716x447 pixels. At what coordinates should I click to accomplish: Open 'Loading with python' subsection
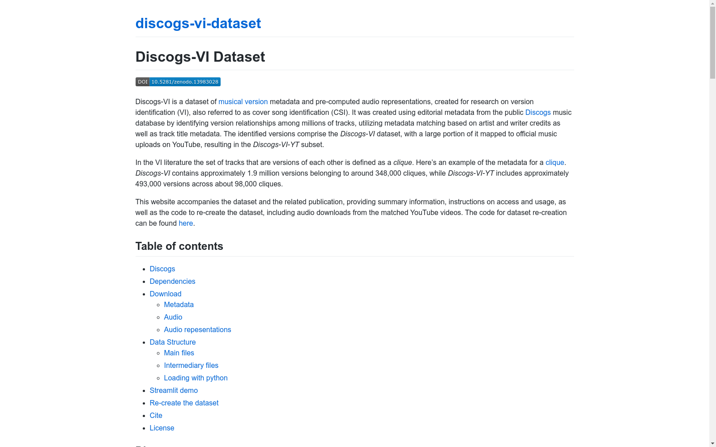pos(196,378)
